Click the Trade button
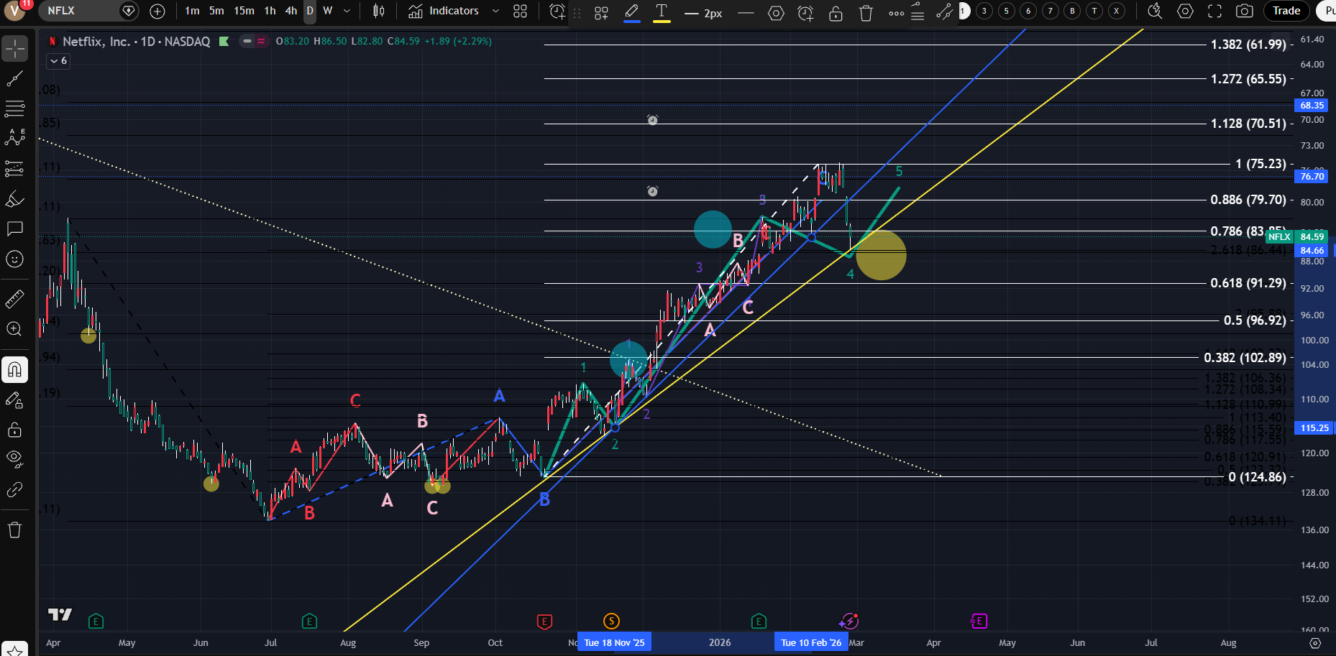This screenshot has width=1336, height=656. (1286, 11)
